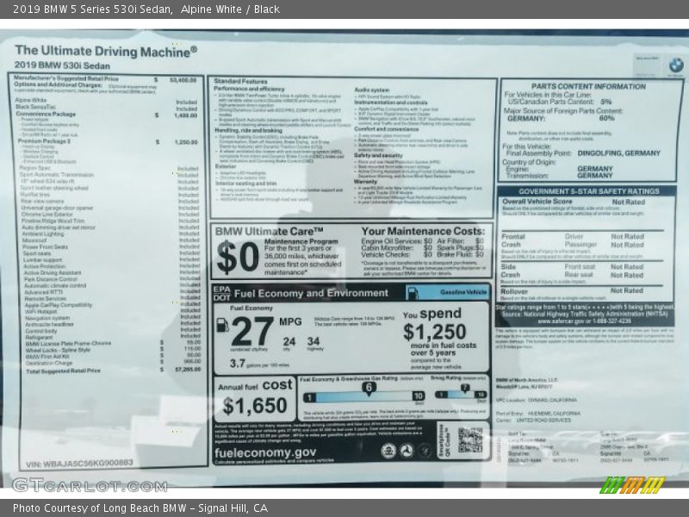Select the Convenience Package line
The height and width of the screenshot is (517, 689).
coord(106,115)
